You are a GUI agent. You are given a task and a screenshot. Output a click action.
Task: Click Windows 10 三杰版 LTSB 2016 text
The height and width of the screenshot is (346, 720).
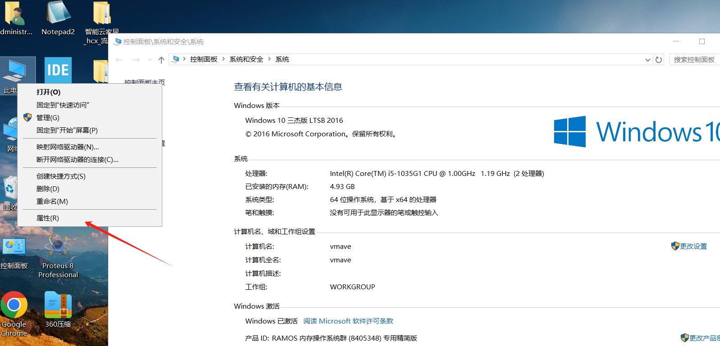coord(294,120)
